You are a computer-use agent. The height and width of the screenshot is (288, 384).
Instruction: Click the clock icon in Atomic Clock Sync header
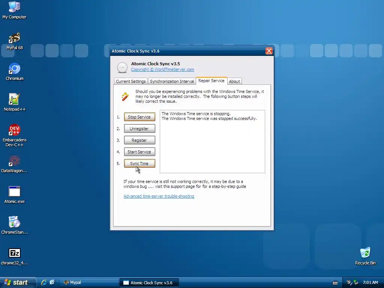pyautogui.click(x=122, y=67)
